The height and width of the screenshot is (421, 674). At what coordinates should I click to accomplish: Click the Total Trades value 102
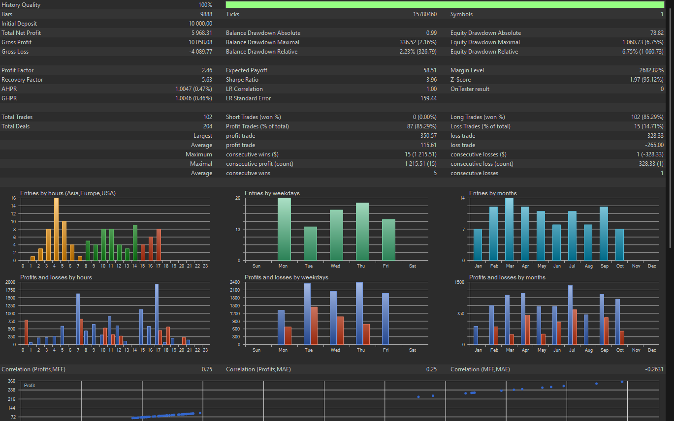(x=208, y=117)
